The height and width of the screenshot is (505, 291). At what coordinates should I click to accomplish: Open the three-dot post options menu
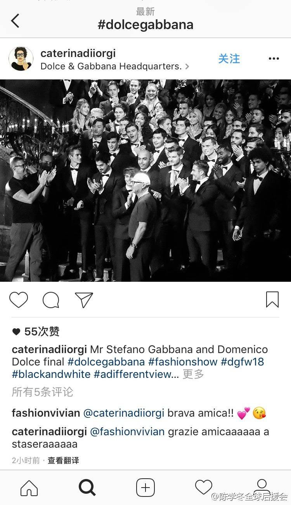click(x=274, y=59)
